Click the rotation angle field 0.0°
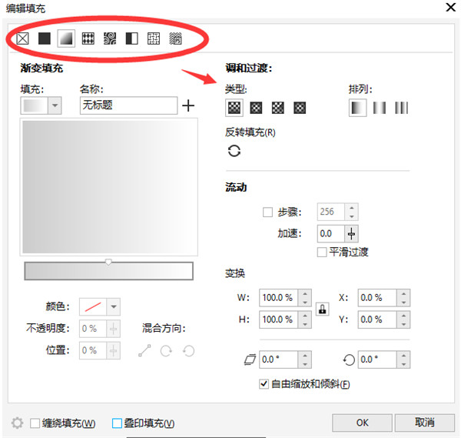 (377, 359)
